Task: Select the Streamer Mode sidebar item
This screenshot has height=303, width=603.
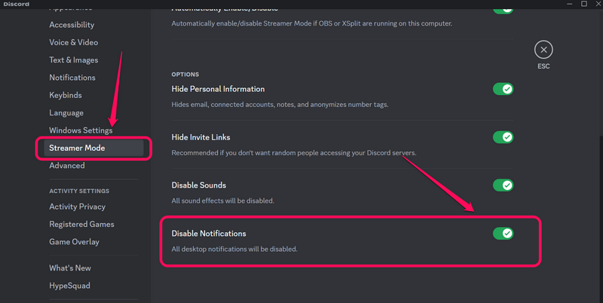Action: (x=77, y=148)
